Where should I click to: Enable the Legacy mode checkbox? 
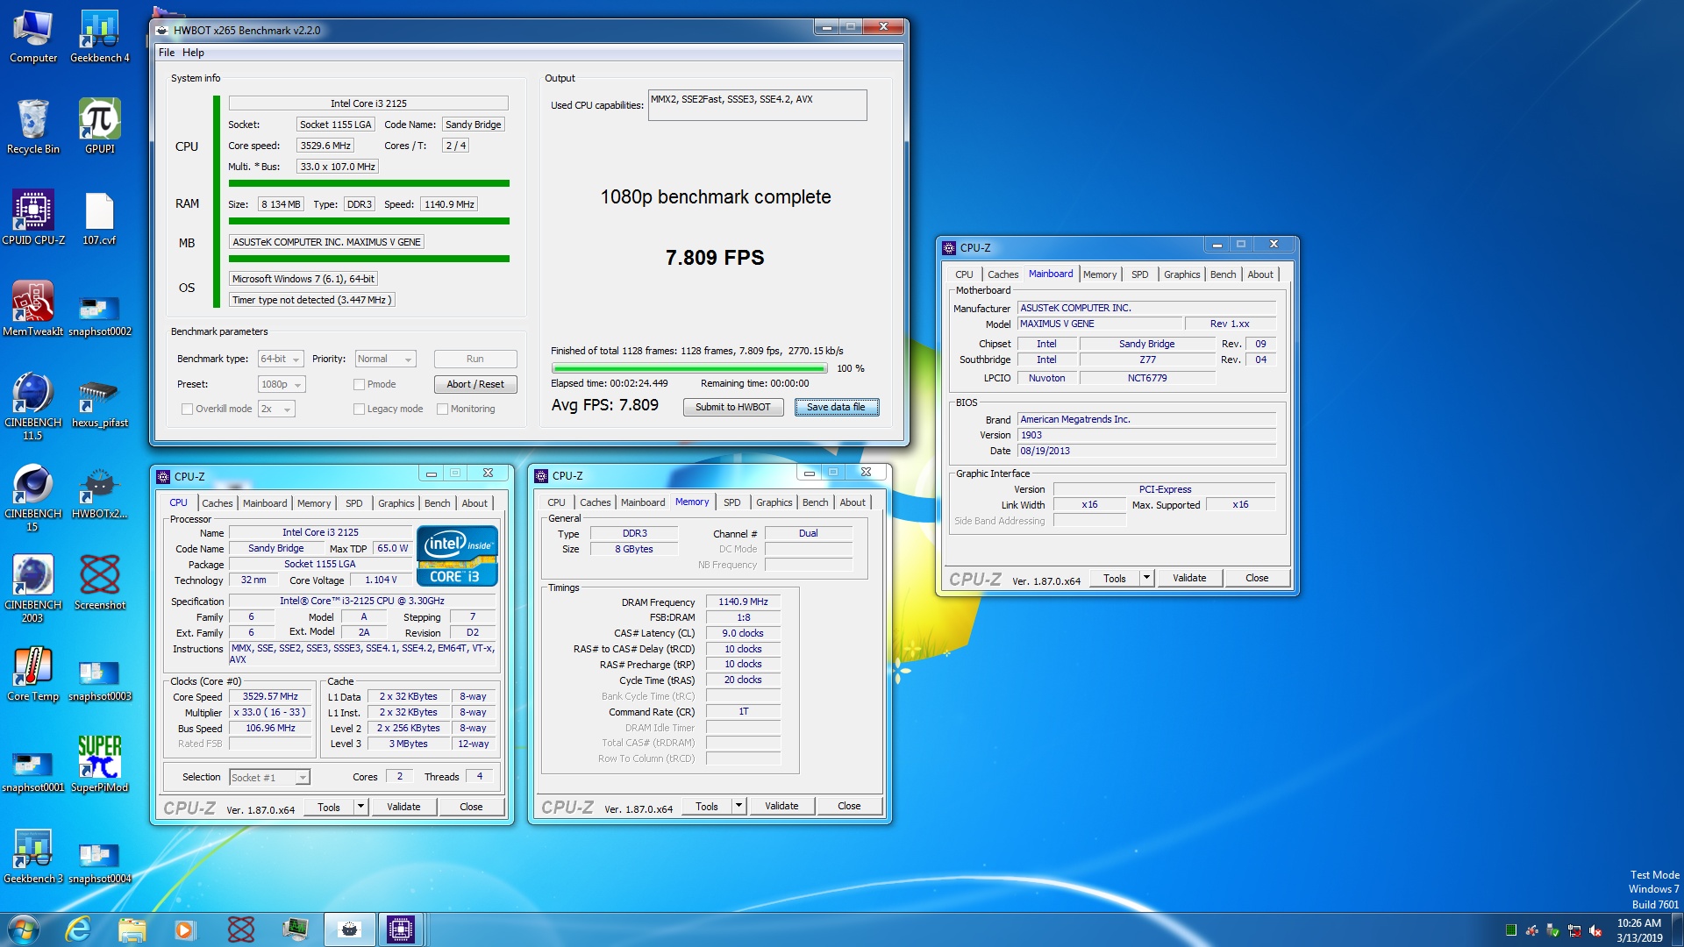[359, 409]
